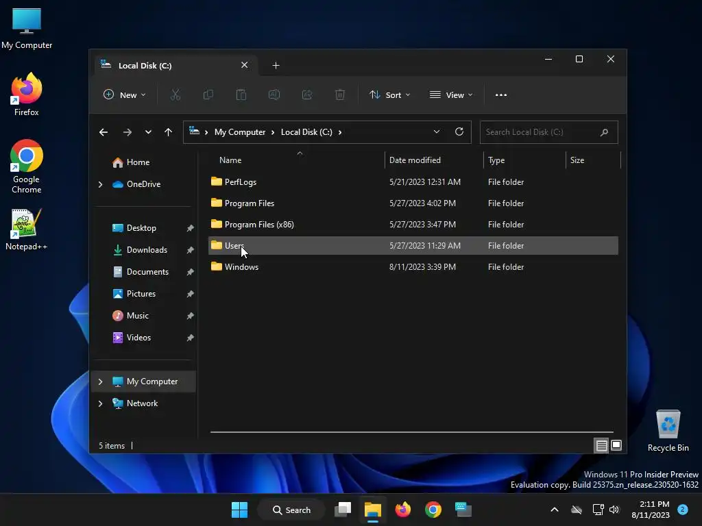The image size is (702, 526).
Task: Click the Chrome taskbar icon
Action: coord(433,510)
